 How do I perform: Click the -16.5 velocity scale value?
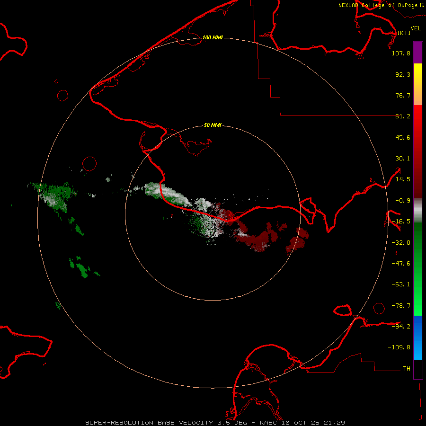pos(401,222)
